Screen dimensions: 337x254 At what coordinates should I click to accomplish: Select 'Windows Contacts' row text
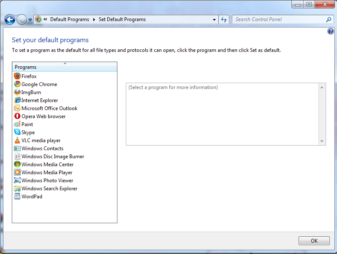coord(42,149)
